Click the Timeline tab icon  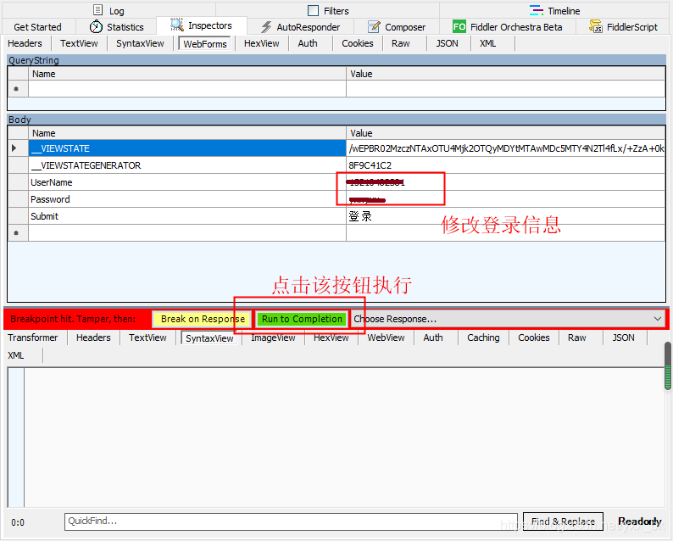[x=536, y=10]
